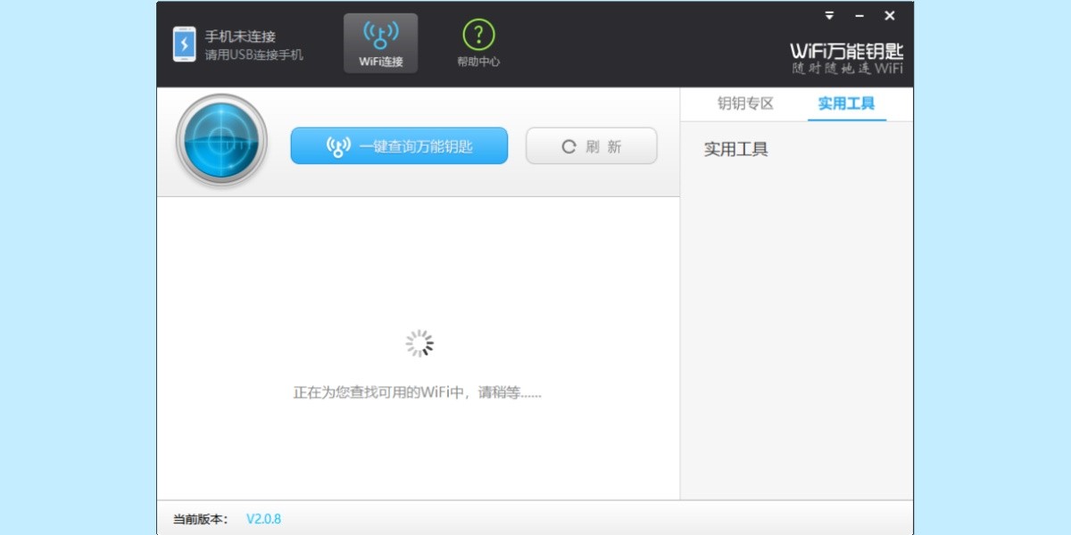This screenshot has width=1071, height=535.
Task: Open the 帮助中心 help icon
Action: (x=478, y=43)
